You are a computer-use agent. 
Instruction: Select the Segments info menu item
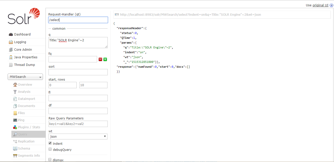[x=29, y=156]
